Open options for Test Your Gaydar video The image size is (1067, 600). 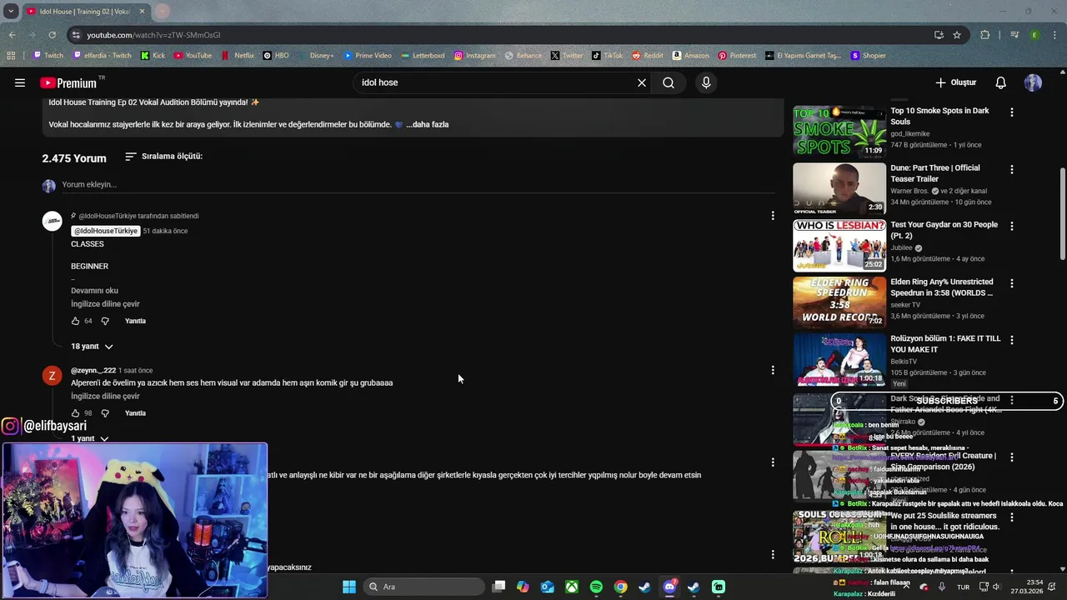(1012, 226)
